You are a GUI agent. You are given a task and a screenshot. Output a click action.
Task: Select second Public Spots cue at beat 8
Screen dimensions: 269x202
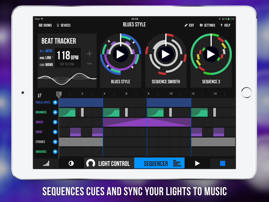[x=169, y=103]
